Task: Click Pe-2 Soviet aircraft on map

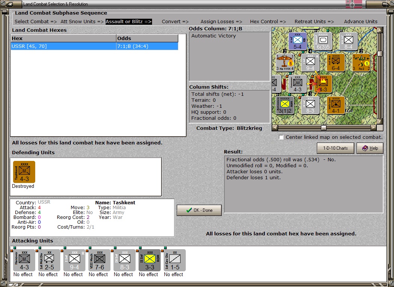Action: point(361,62)
